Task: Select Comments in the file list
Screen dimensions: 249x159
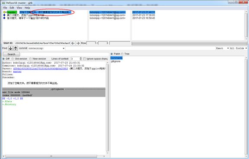Action: pyautogui.click(x=116, y=58)
